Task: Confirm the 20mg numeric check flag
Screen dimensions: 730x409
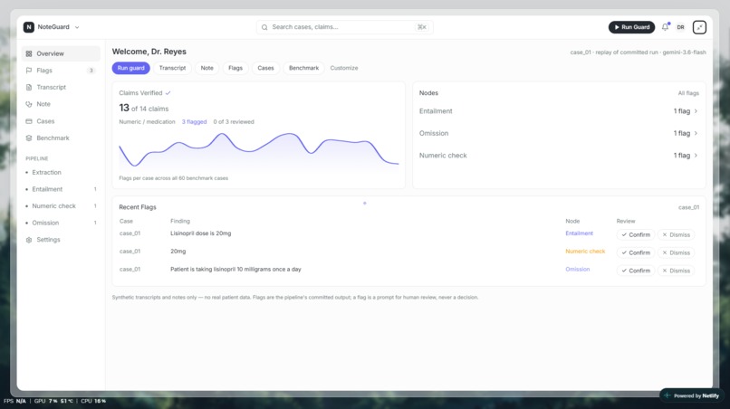Action: (636, 252)
